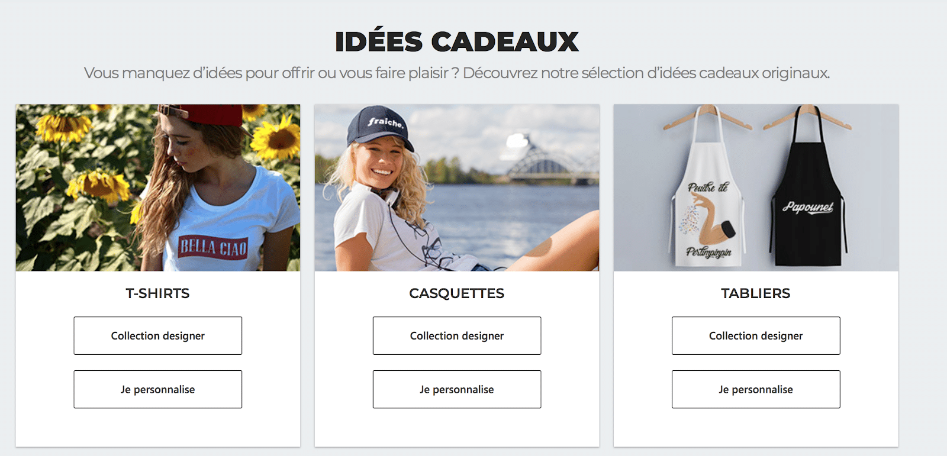
Task: Click the BELLA CIAO print on the shirt
Action: pos(213,247)
